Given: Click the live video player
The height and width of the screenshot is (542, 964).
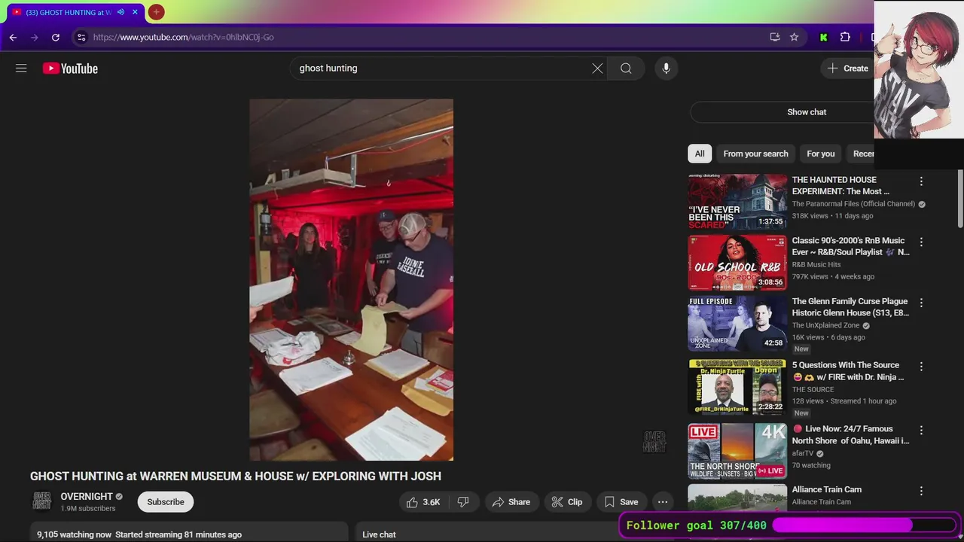Looking at the screenshot, I should 352,279.
